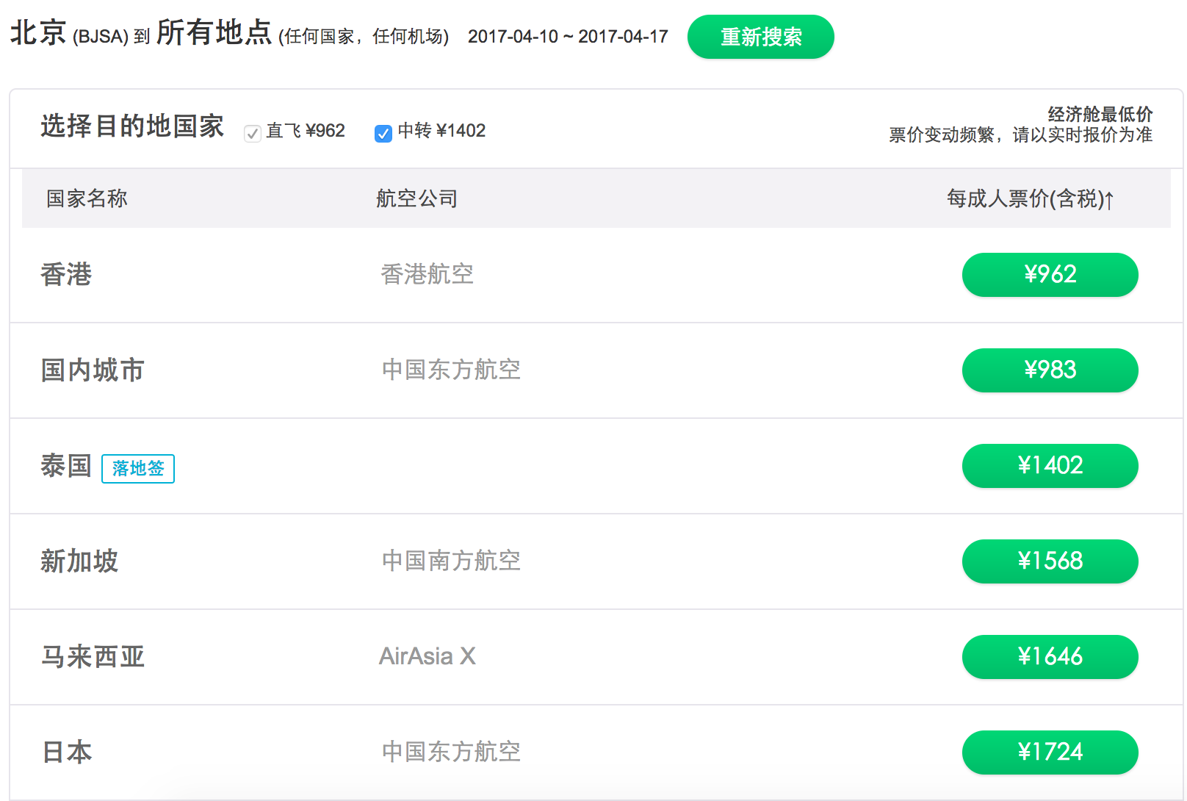Select the ¥962 Hong Kong price button
This screenshot has width=1187, height=801.
1050,275
